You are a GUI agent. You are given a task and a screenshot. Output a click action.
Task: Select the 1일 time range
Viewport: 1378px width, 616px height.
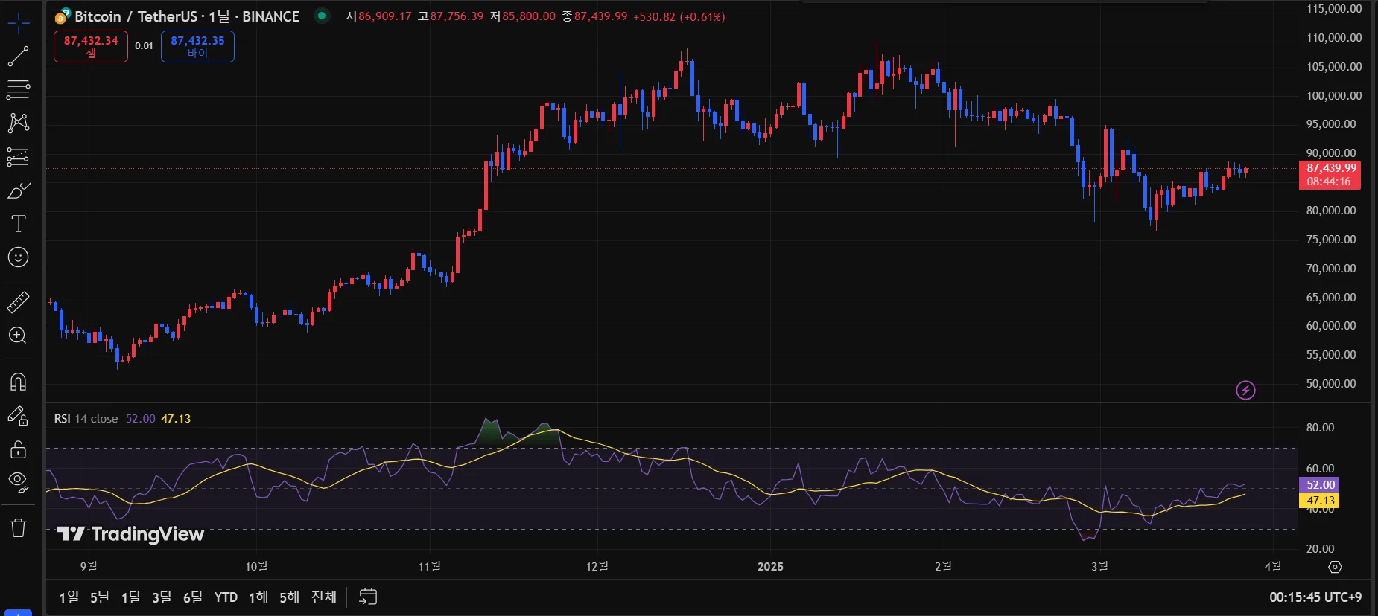69,597
